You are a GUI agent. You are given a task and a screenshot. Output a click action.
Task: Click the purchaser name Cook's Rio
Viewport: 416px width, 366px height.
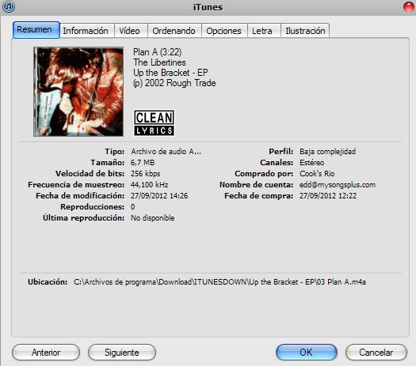(x=317, y=174)
